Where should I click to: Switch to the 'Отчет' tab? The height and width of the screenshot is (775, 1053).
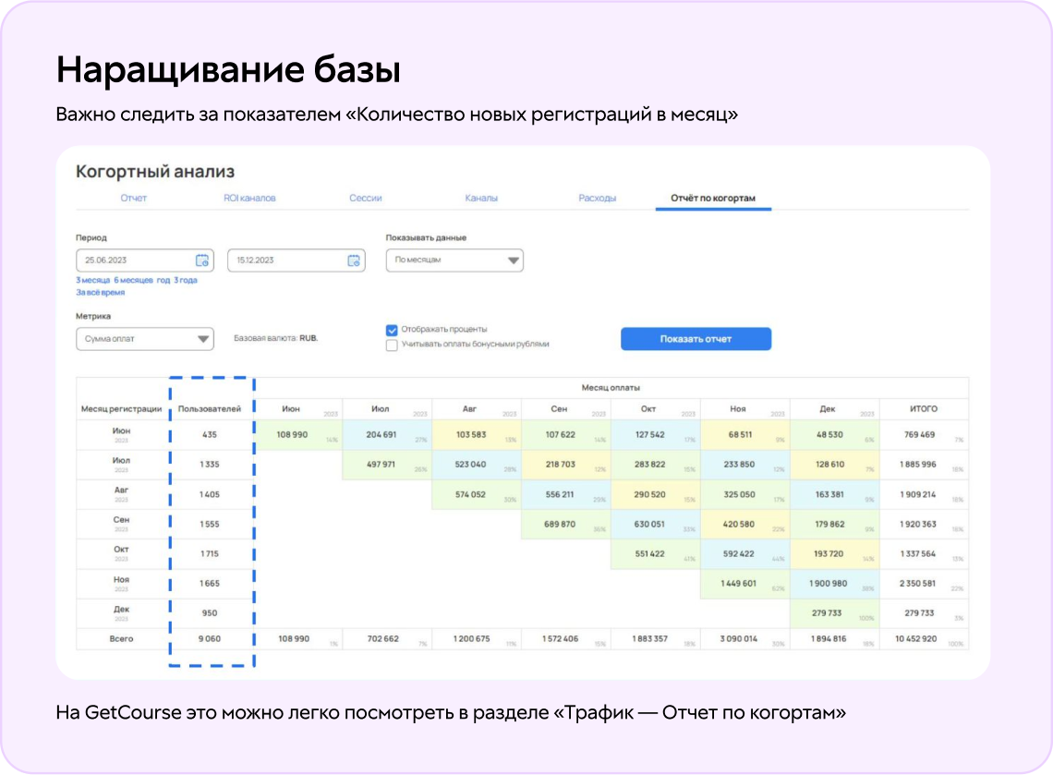(x=133, y=199)
